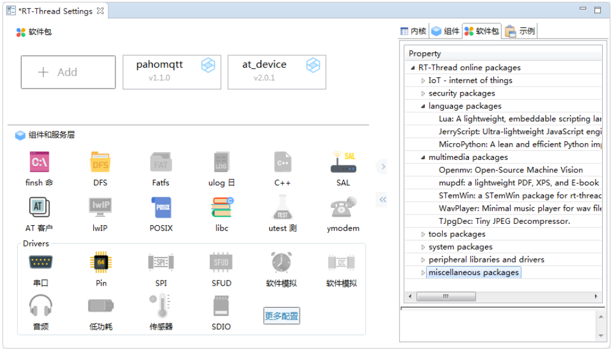This screenshot has height=354, width=614.
Task: Collapse the property side panel chevrons
Action: click(x=383, y=200)
